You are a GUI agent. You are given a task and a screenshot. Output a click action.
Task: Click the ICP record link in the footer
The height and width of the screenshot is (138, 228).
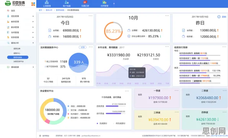pyautogui.click(x=220, y=136)
